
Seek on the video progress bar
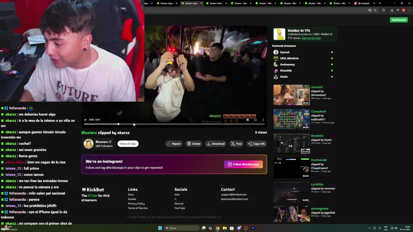174,124
